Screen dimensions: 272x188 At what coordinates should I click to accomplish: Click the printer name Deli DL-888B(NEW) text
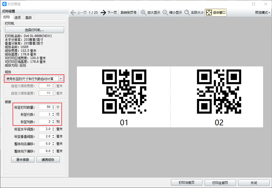coord(38,36)
